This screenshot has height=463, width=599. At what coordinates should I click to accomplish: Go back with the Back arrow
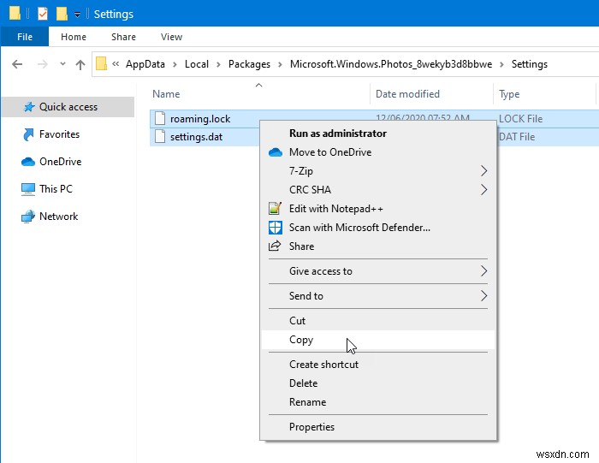pyautogui.click(x=17, y=64)
